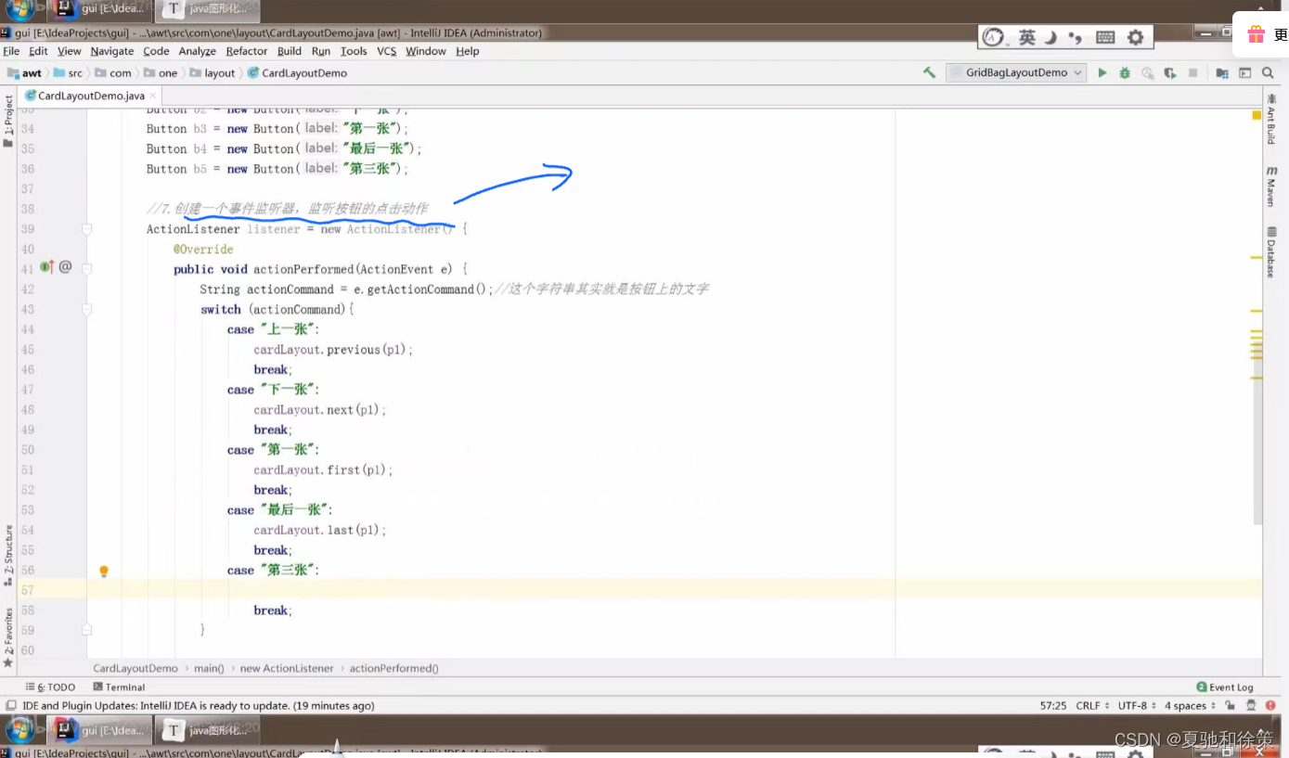The image size is (1289, 758).
Task: Click the lightbulb intention icon on line 56
Action: (x=104, y=572)
